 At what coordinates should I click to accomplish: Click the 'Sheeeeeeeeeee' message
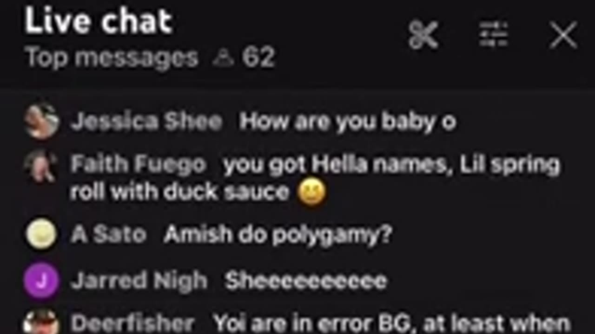coord(306,282)
